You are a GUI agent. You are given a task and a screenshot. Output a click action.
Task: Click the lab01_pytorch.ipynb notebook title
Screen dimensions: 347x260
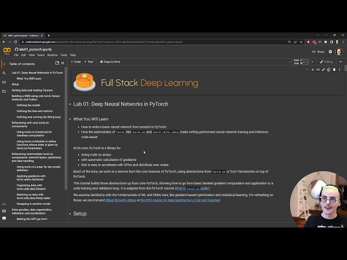[35, 49]
